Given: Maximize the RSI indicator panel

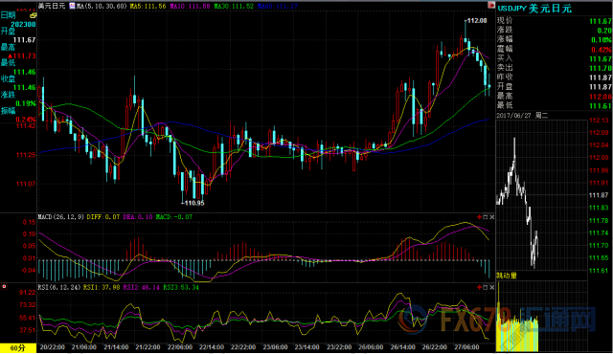Looking at the screenshot, I should pos(486,287).
